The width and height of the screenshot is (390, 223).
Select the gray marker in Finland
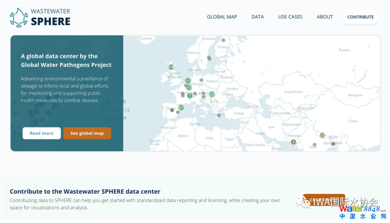pyautogui.click(x=223, y=40)
